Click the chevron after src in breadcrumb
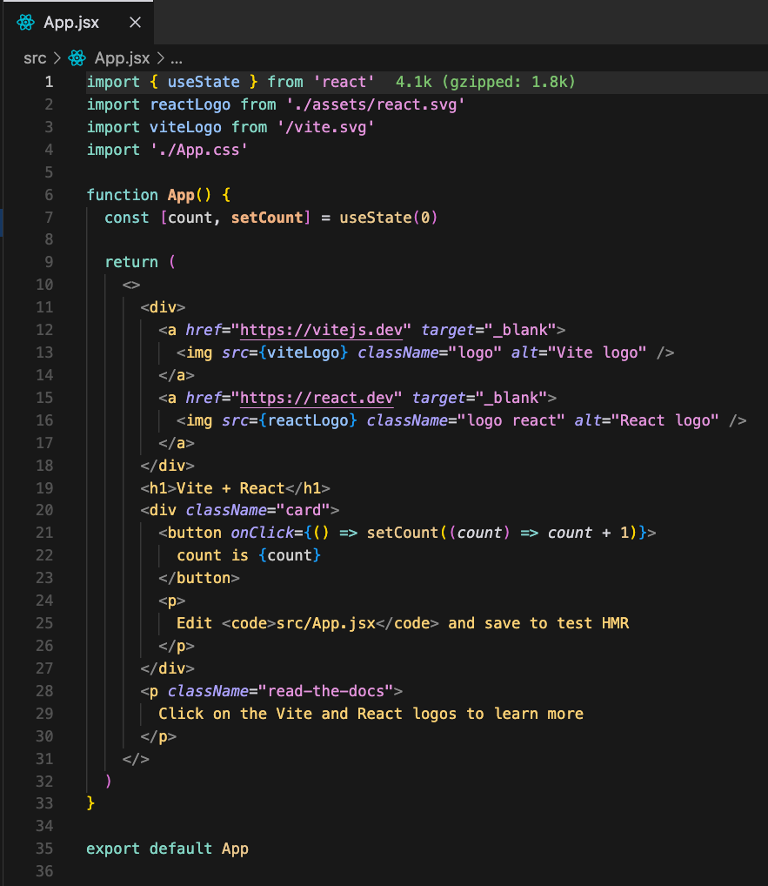The width and height of the screenshot is (768, 886). pyautogui.click(x=57, y=58)
